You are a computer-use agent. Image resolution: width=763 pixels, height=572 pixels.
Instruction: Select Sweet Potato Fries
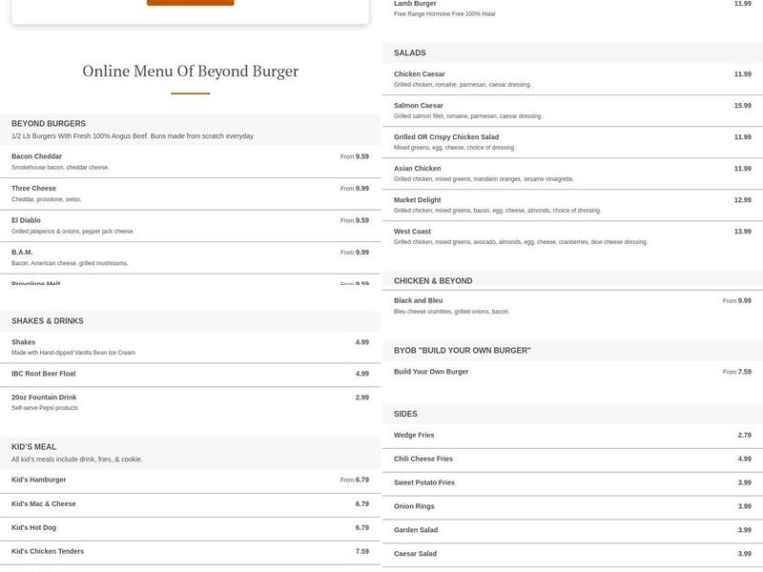[x=573, y=483]
